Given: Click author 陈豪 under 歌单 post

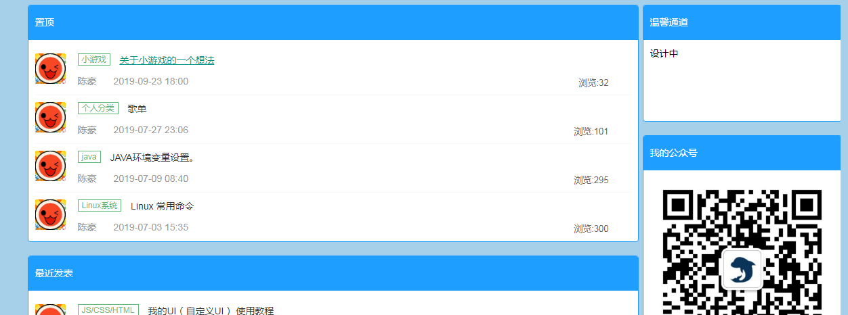Looking at the screenshot, I should coord(87,130).
